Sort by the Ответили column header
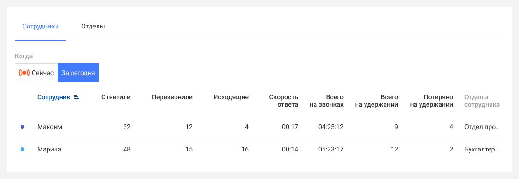This screenshot has height=179, width=519. click(x=116, y=97)
